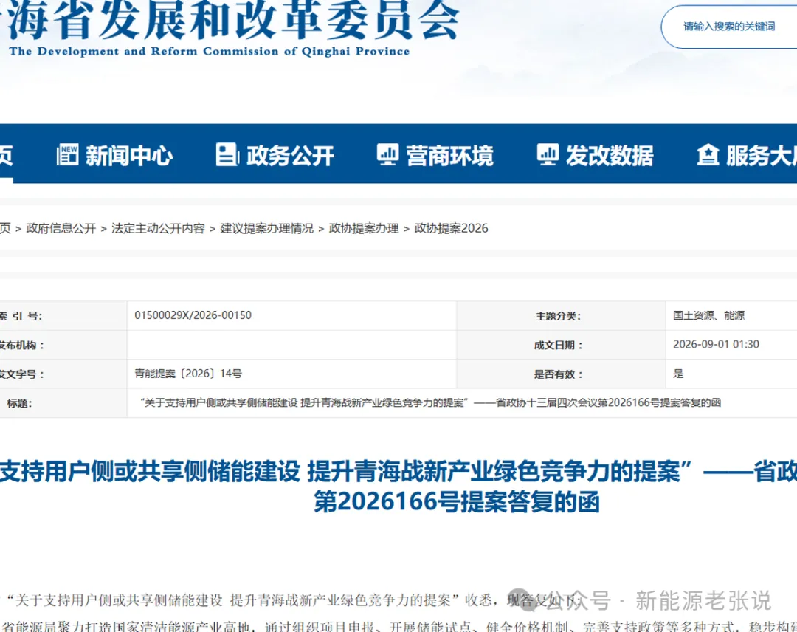Click the 发改数据 chart icon
Screen dimensions: 797x632
[x=548, y=154]
